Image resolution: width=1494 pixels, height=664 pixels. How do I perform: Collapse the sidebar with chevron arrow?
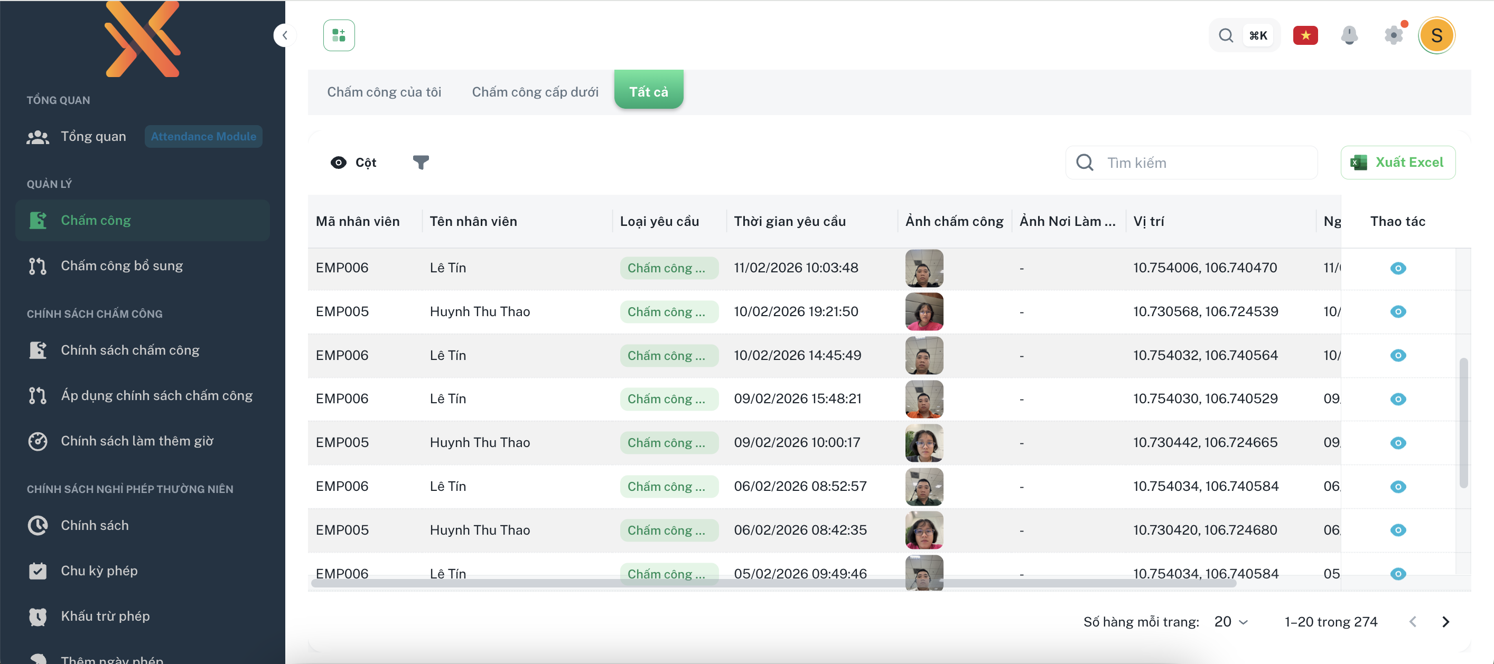click(285, 35)
